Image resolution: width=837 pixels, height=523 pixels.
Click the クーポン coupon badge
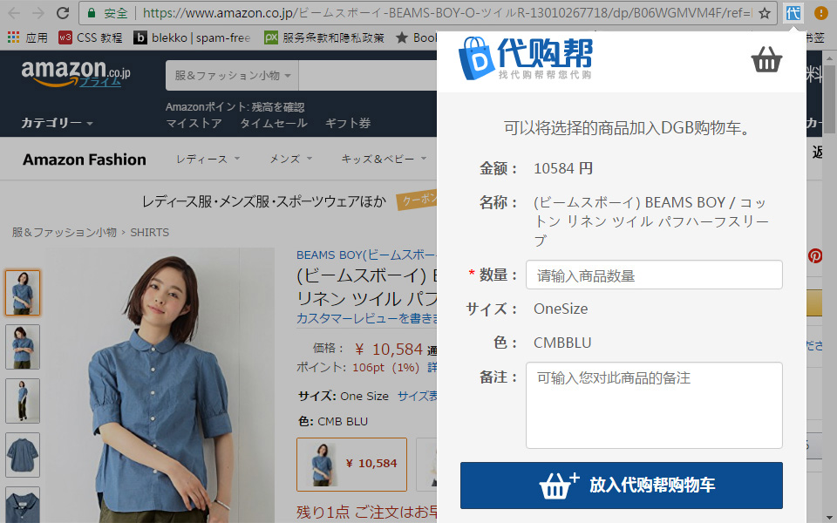[417, 200]
